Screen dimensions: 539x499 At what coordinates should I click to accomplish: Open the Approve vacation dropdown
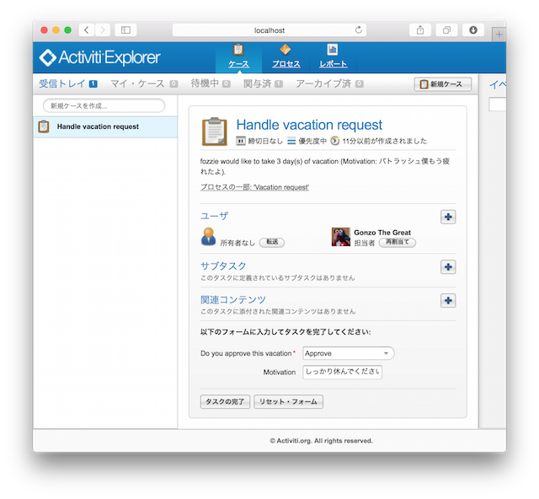click(x=349, y=353)
